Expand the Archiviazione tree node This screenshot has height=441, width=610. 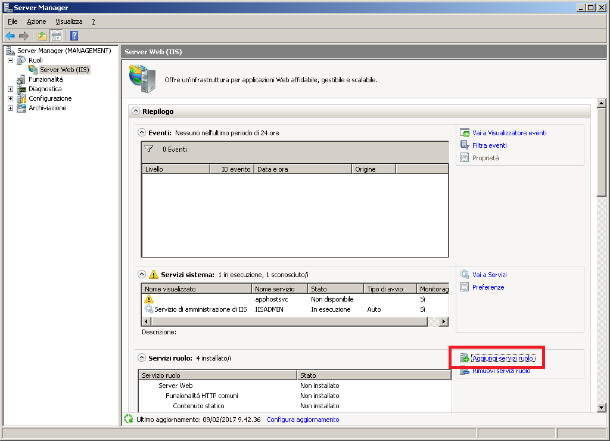(x=11, y=108)
